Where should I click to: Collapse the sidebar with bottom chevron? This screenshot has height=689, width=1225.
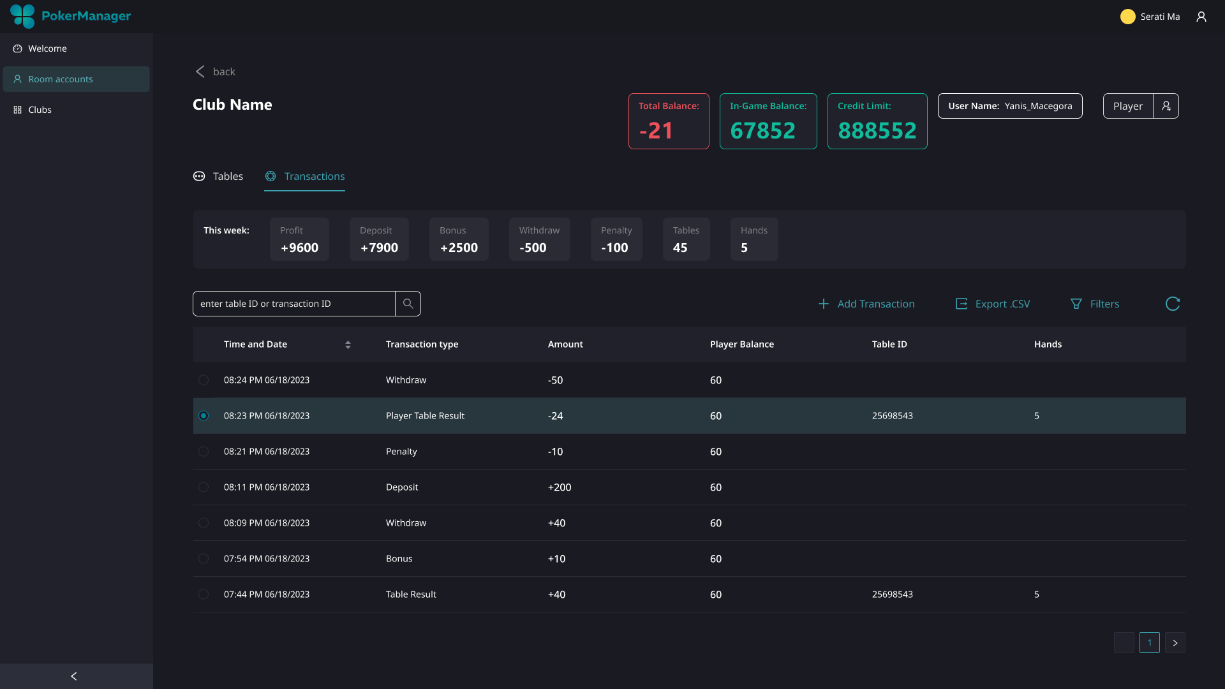point(74,676)
